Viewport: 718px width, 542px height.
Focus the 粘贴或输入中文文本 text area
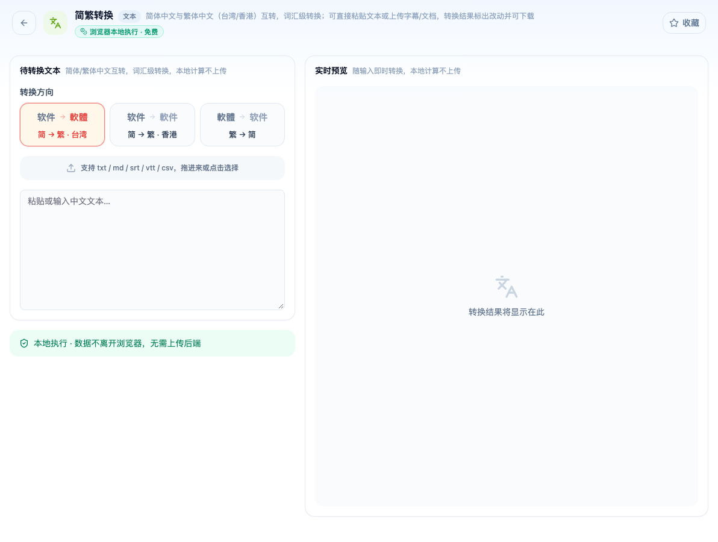click(152, 250)
